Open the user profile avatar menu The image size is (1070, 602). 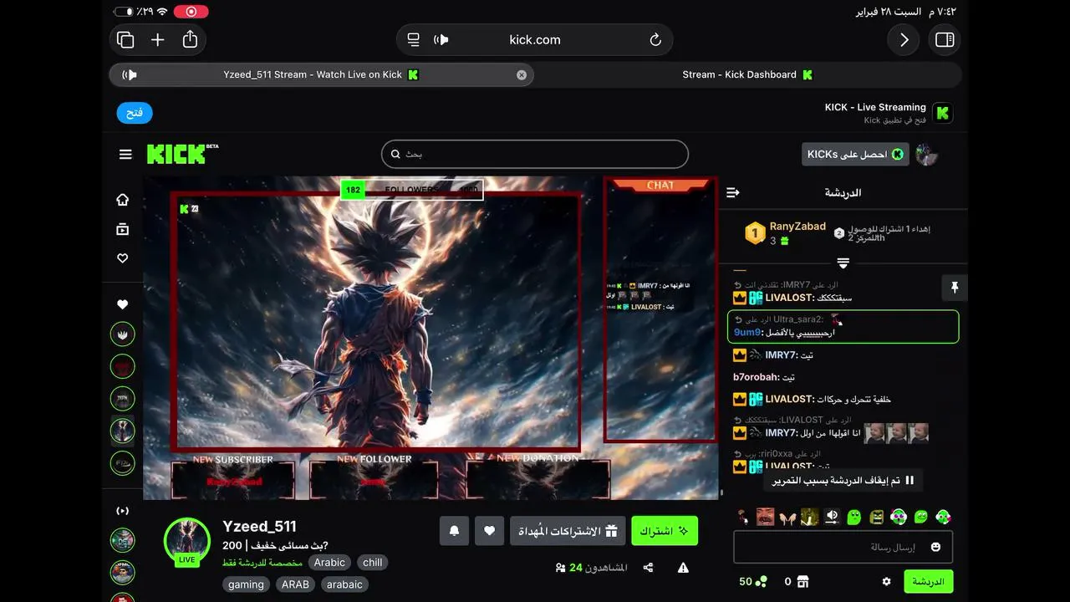[x=926, y=154]
